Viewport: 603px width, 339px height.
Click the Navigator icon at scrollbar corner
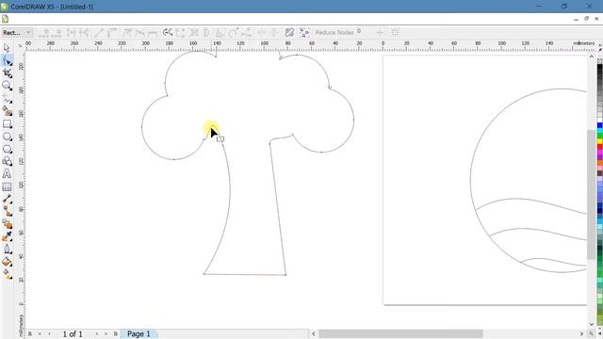(592, 333)
